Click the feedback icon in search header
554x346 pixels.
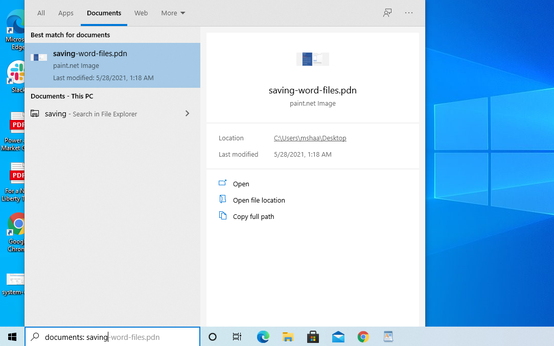coord(387,13)
